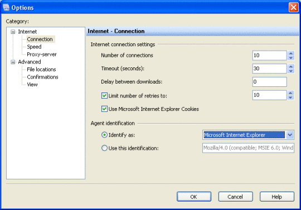The width and height of the screenshot is (301, 210).
Task: Confirm settings with OK button
Action: [194, 197]
